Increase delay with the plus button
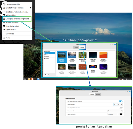 pos(121,104)
